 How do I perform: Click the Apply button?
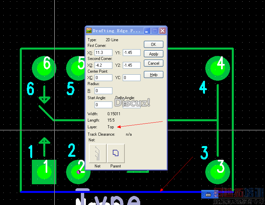pos(153,54)
